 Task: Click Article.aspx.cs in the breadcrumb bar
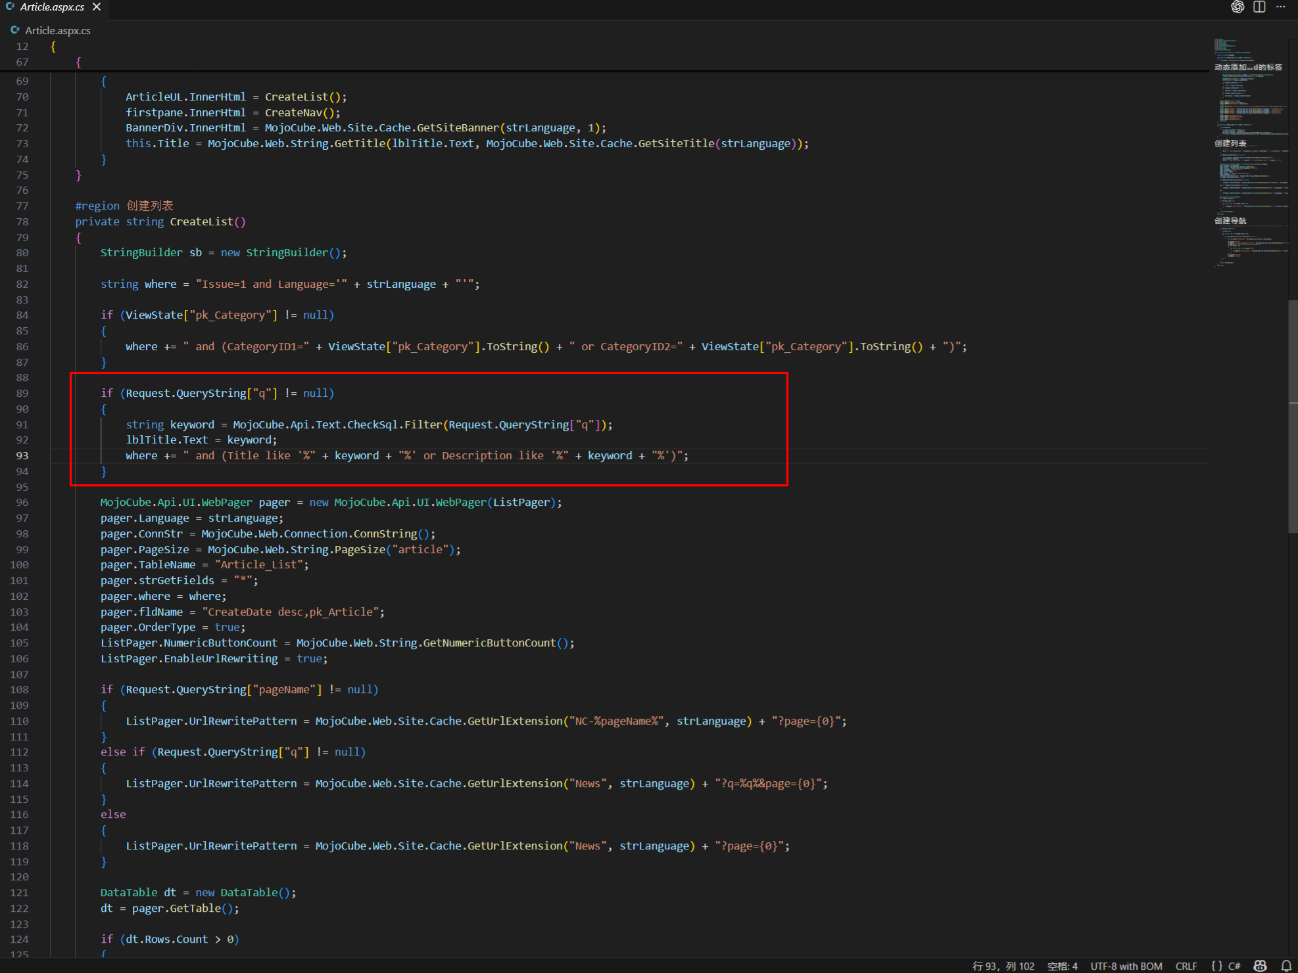(57, 31)
